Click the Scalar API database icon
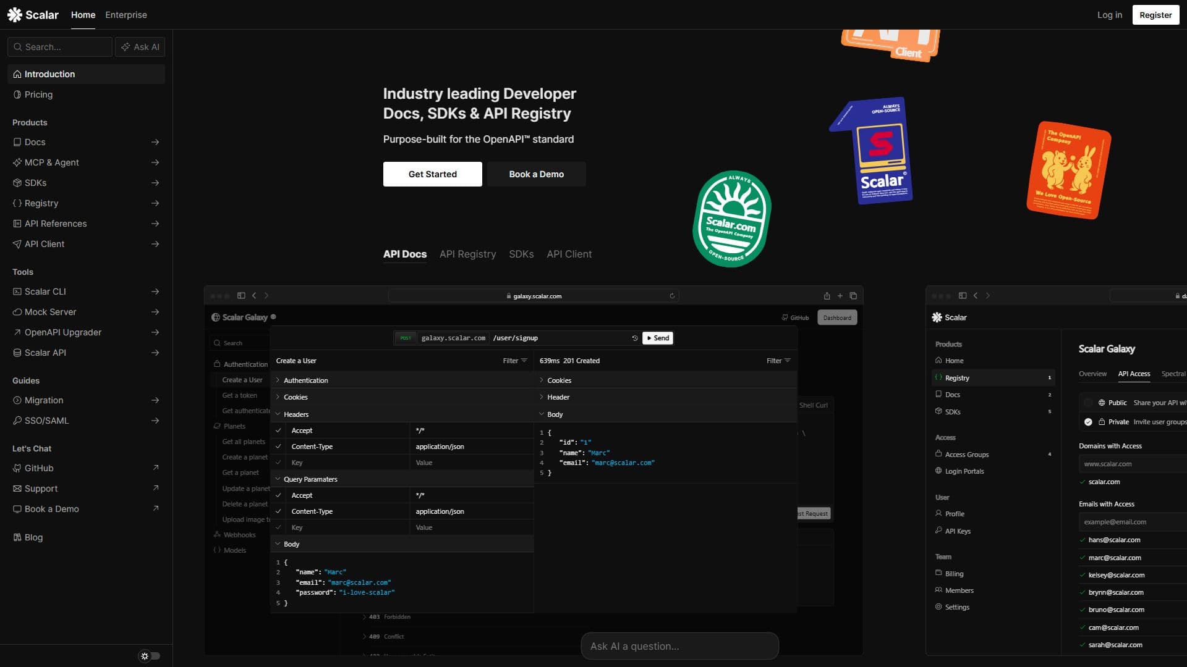The width and height of the screenshot is (1187, 667). (17, 353)
